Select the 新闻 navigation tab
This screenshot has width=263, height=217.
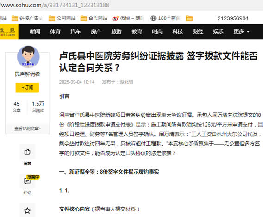[35, 31]
